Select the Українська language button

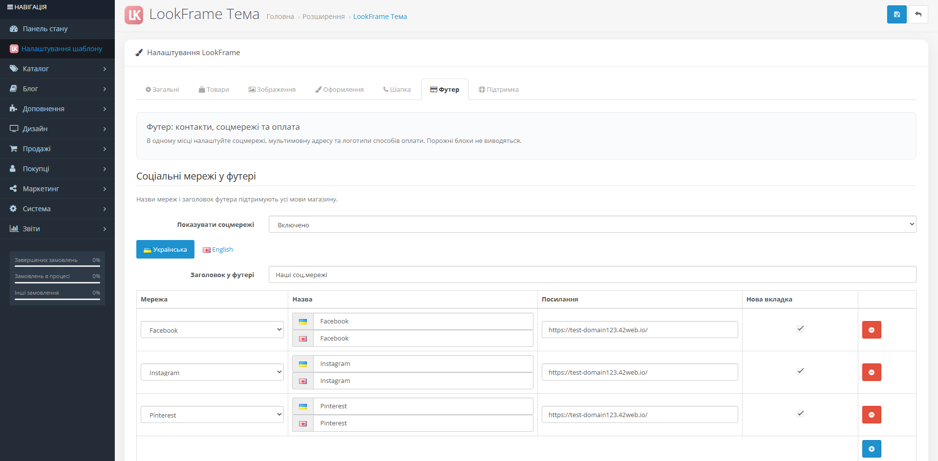tap(165, 249)
